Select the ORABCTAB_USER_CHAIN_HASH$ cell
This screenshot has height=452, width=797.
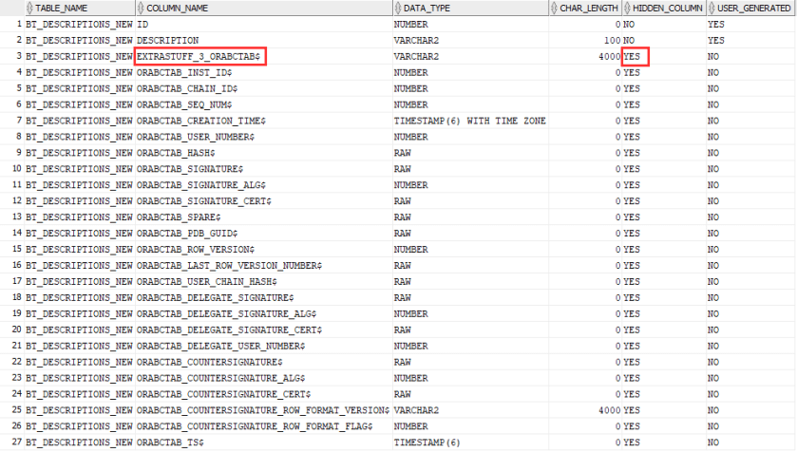pos(207,281)
